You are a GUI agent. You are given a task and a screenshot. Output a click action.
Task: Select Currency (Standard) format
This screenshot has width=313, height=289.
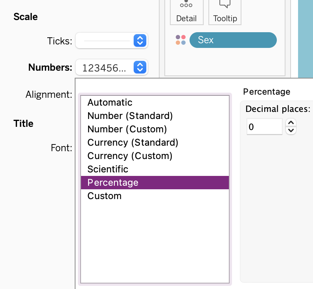point(133,143)
